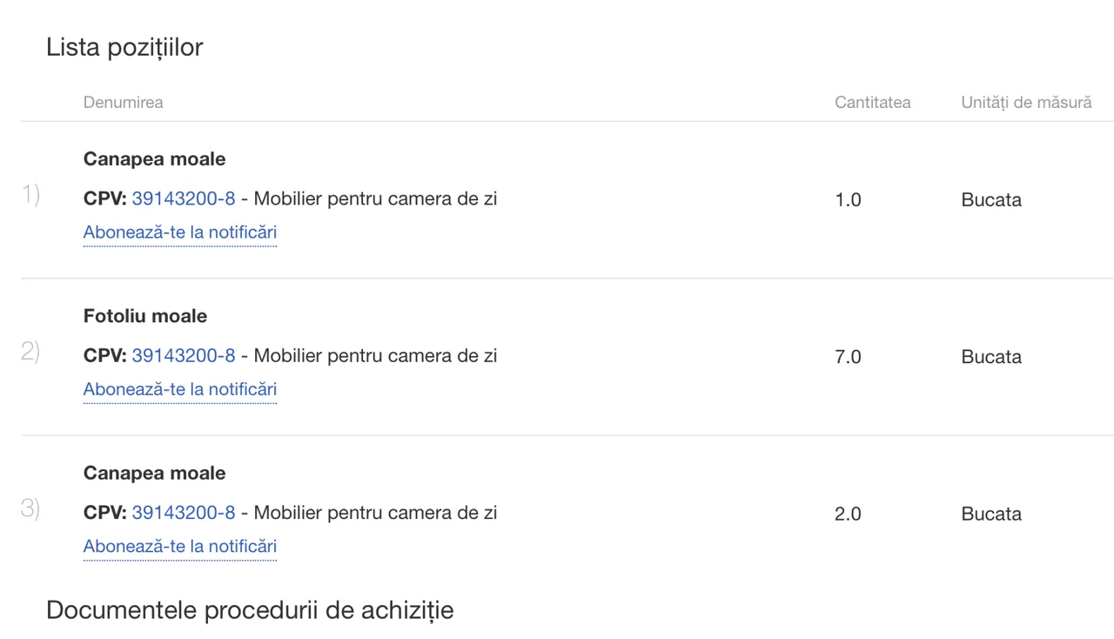Viewport: 1114px width, 639px height.
Task: Click the row number 3) marker
Action: (30, 508)
